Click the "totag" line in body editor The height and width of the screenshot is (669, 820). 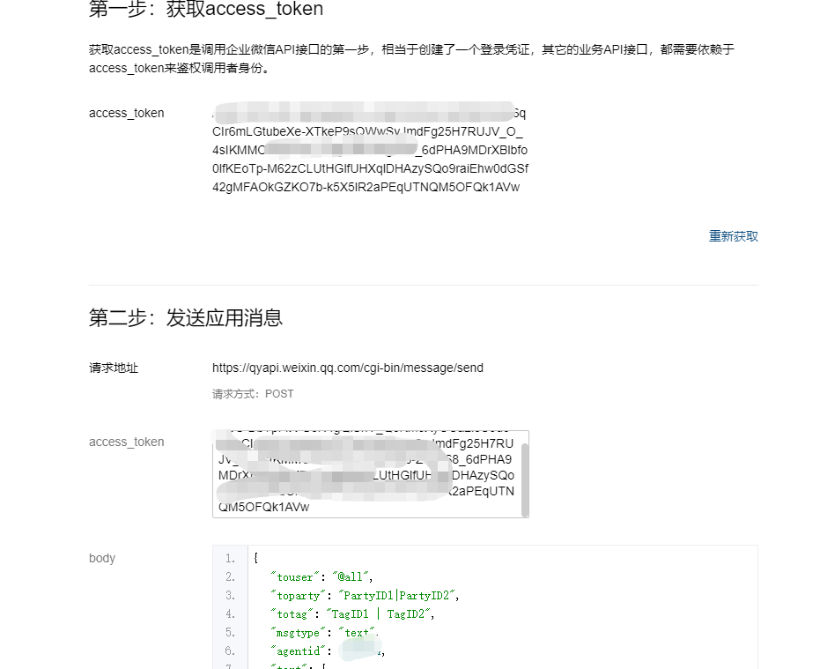click(x=352, y=614)
